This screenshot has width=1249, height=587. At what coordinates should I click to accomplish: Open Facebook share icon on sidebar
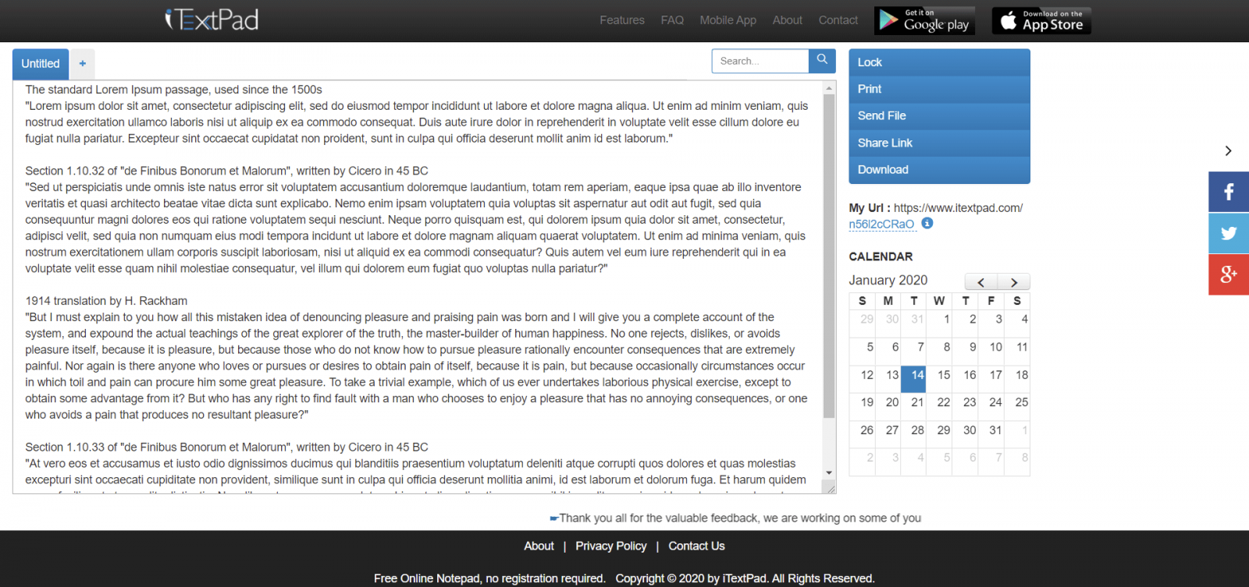point(1228,192)
